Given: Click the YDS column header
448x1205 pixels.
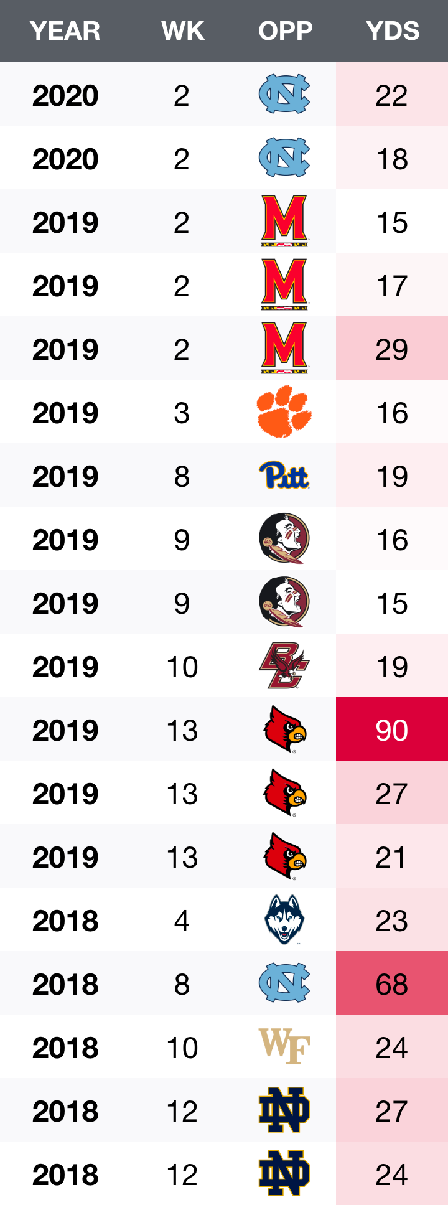Looking at the screenshot, I should (x=393, y=31).
